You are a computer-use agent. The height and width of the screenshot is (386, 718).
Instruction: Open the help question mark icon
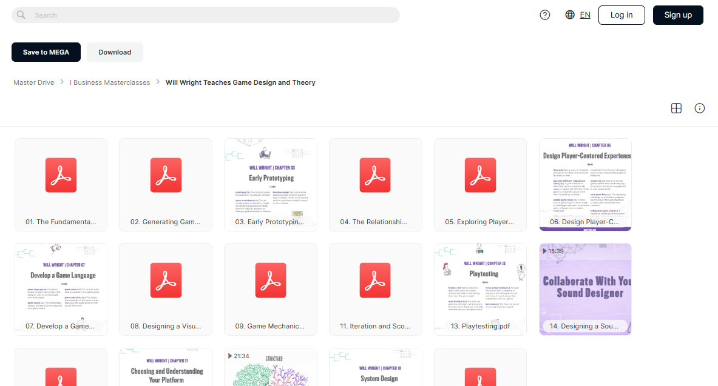(545, 15)
